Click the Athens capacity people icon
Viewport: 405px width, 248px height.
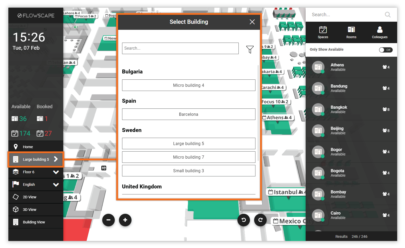click(x=385, y=67)
